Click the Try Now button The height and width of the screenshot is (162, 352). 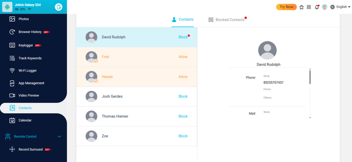point(286,7)
